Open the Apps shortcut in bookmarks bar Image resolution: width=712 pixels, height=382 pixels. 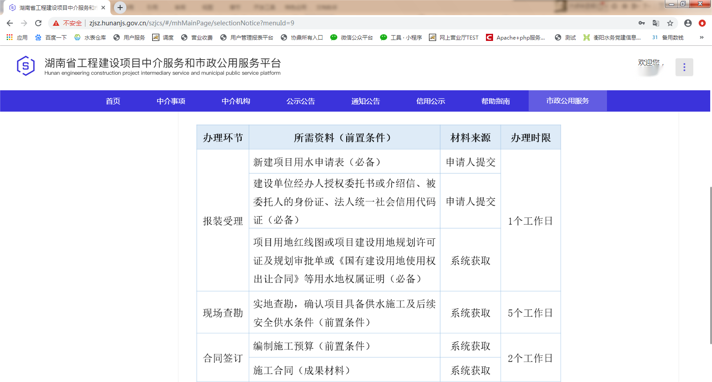pyautogui.click(x=17, y=37)
